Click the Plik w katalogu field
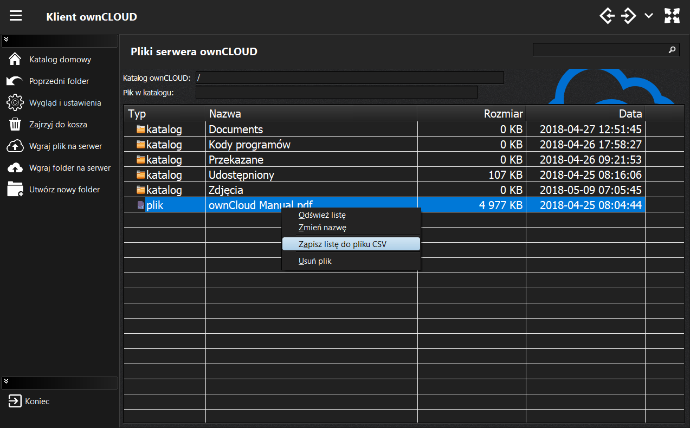The height and width of the screenshot is (428, 690). tap(337, 92)
